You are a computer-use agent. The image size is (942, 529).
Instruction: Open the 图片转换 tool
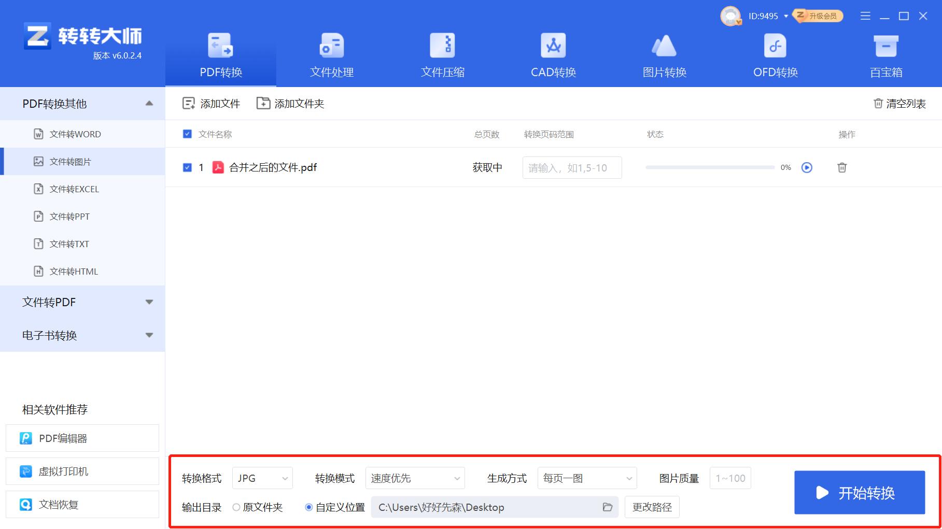pyautogui.click(x=664, y=54)
